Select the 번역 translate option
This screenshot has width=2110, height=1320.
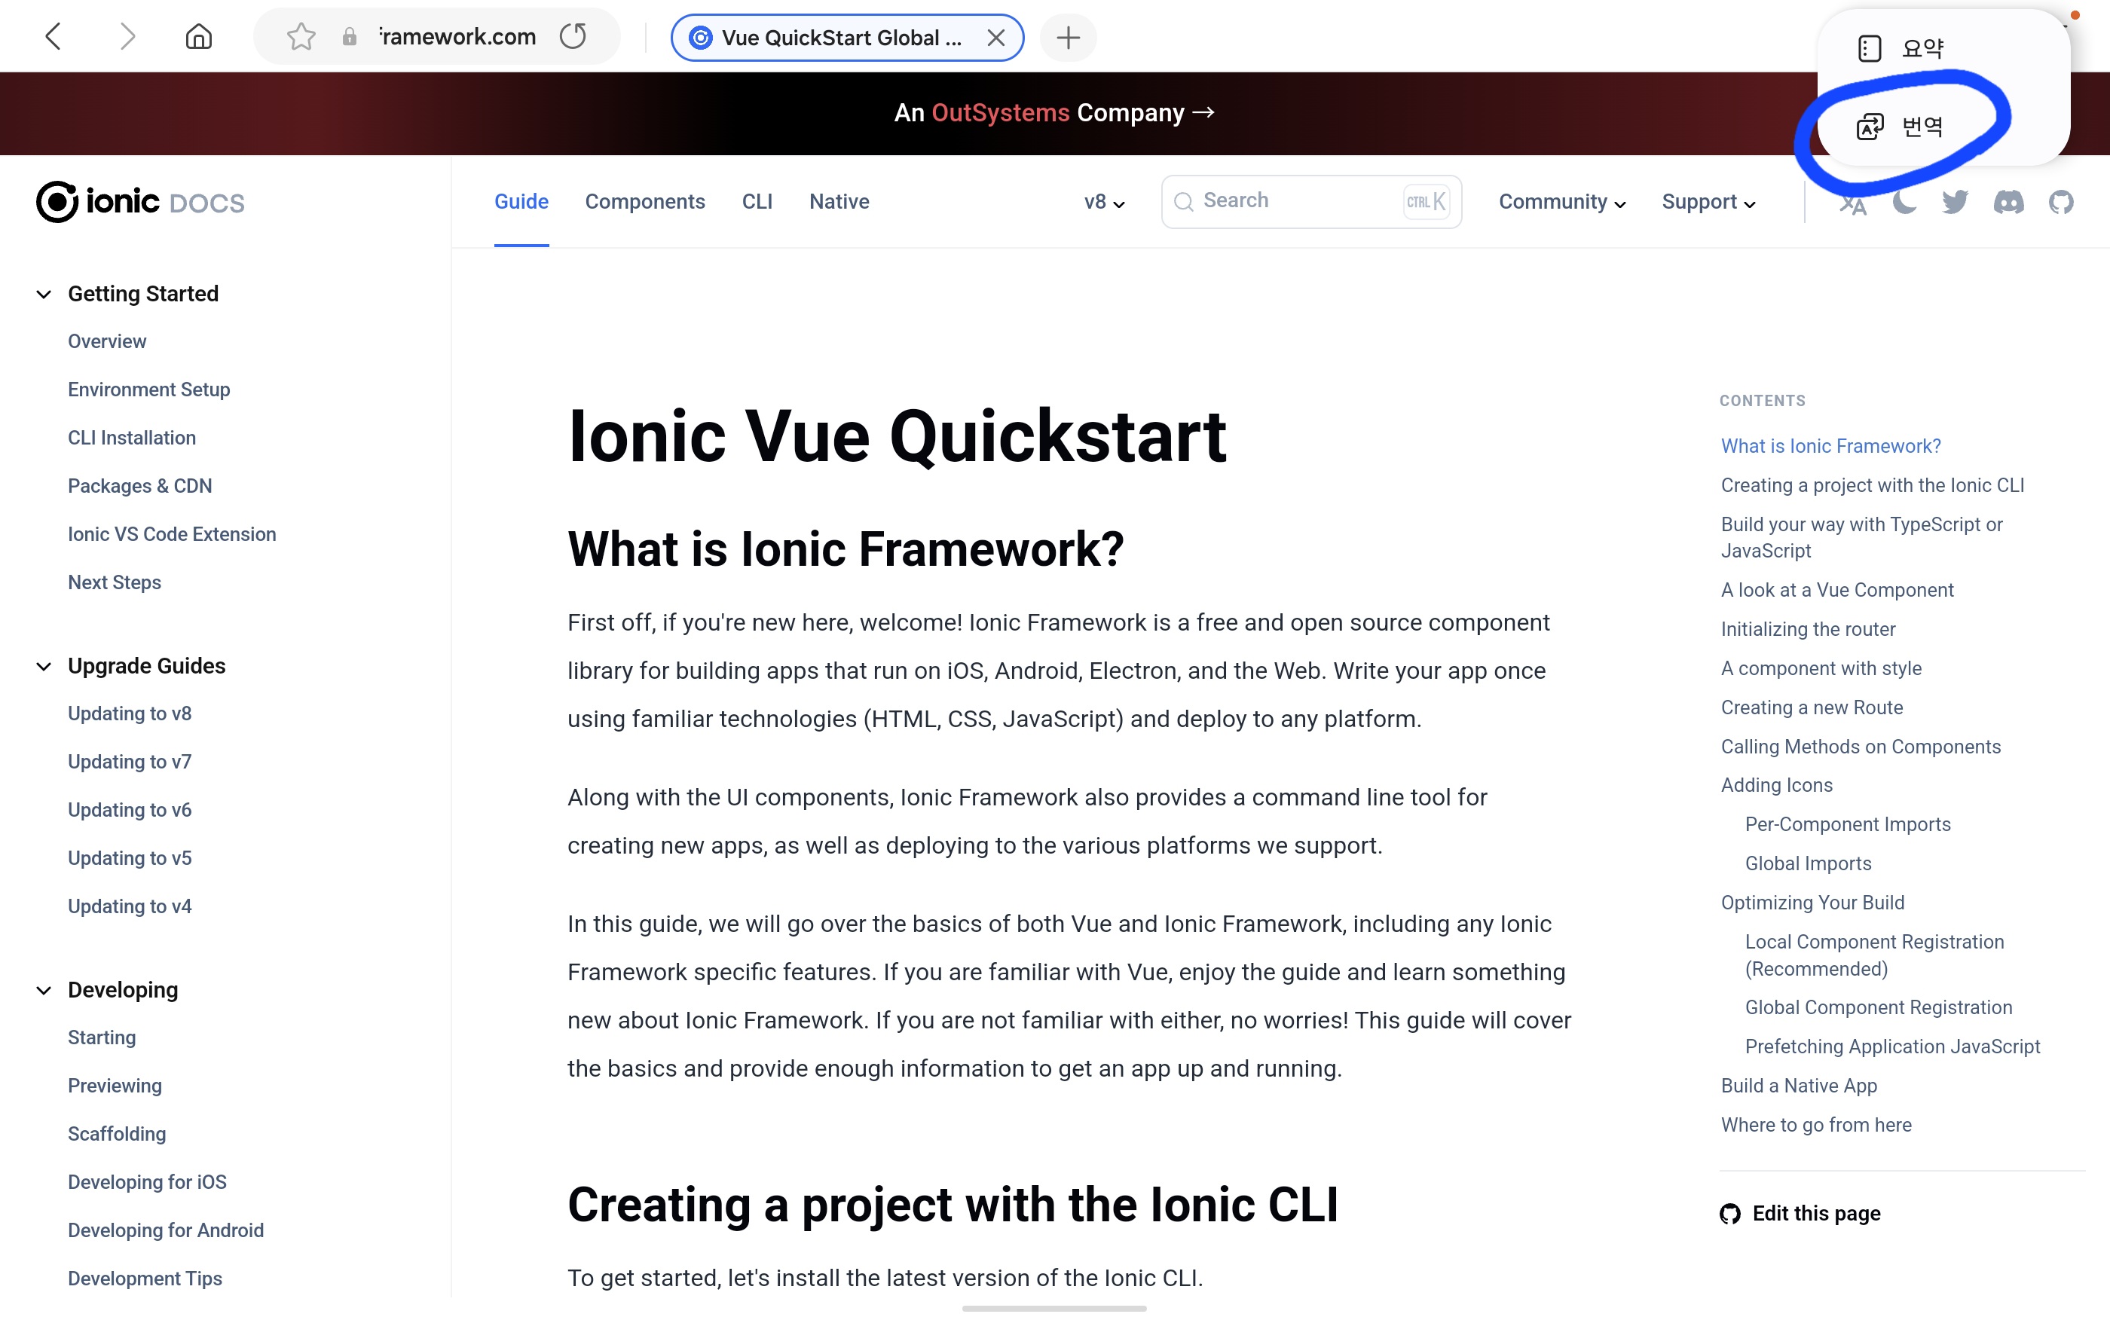pyautogui.click(x=1901, y=127)
